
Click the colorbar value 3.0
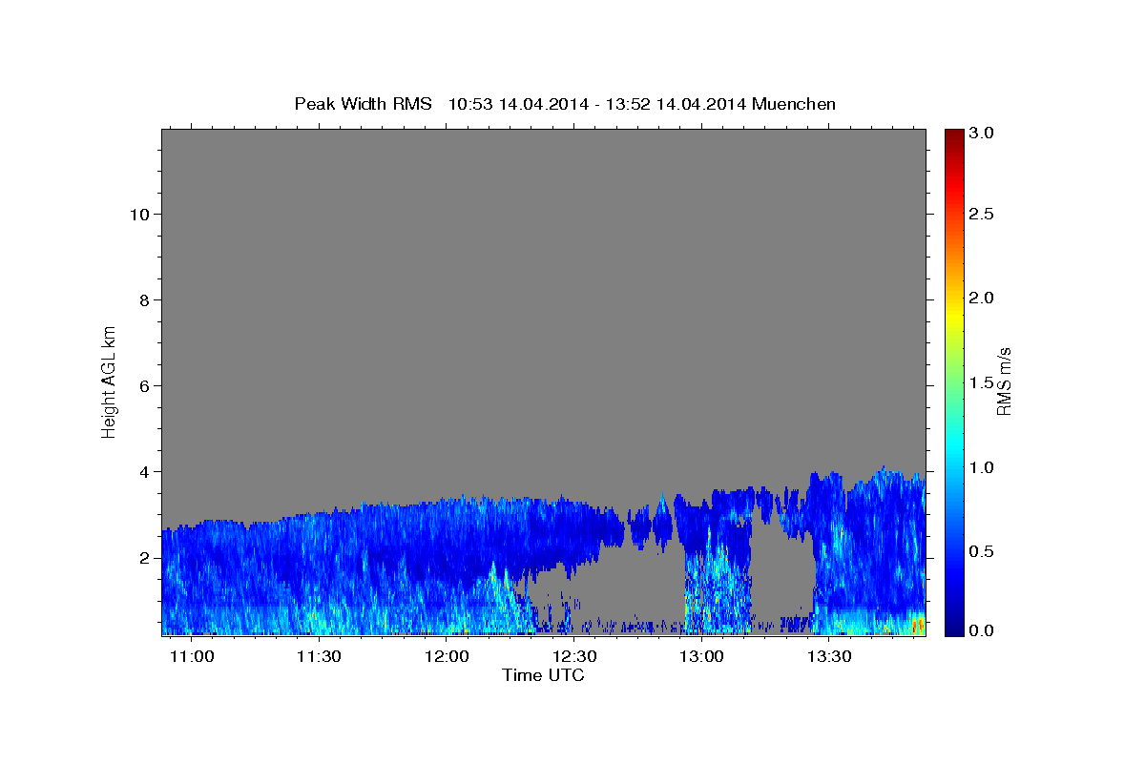coord(982,134)
